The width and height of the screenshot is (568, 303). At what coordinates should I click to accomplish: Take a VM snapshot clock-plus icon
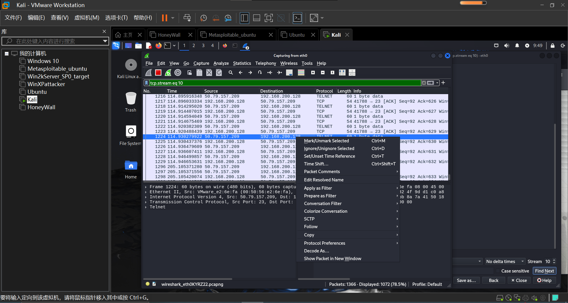(203, 18)
